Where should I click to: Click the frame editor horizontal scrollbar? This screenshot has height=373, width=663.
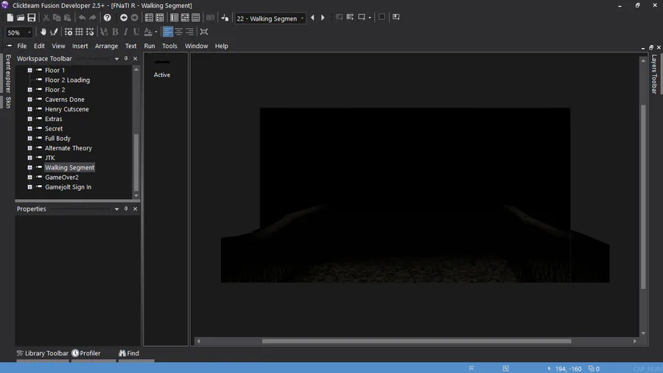coord(416,341)
